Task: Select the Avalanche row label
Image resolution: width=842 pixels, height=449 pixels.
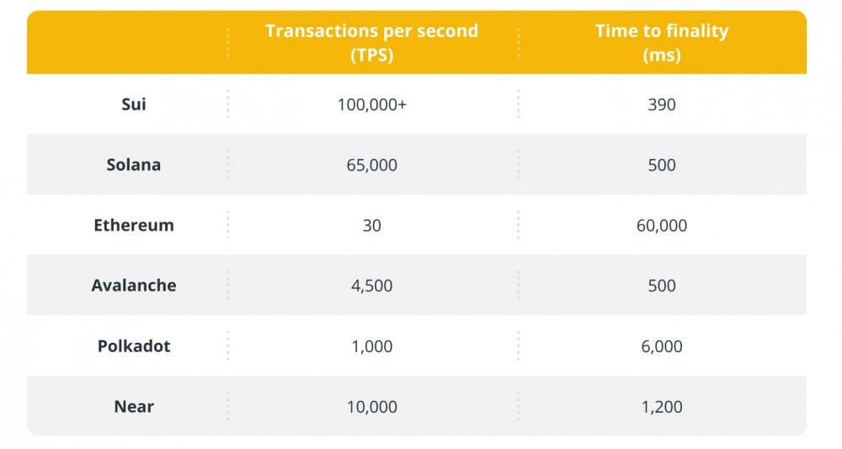Action: pyautogui.click(x=134, y=286)
